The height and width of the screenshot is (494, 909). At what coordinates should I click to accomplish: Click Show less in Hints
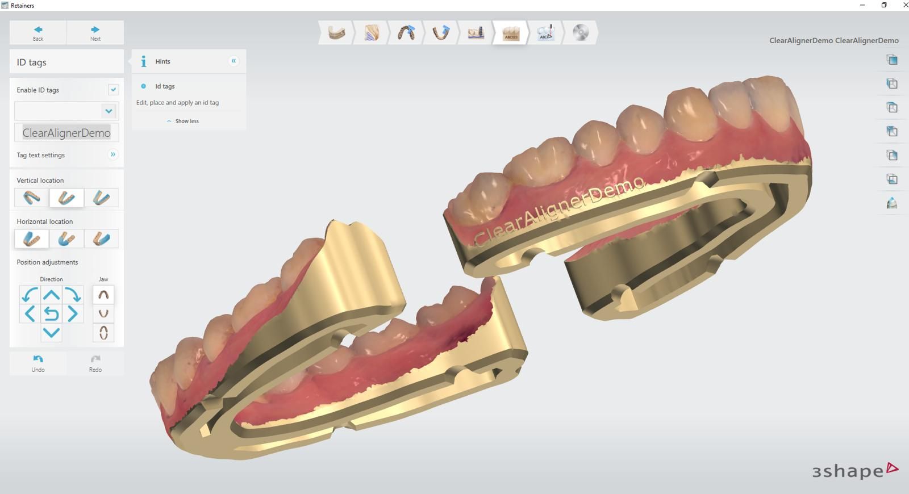click(183, 121)
